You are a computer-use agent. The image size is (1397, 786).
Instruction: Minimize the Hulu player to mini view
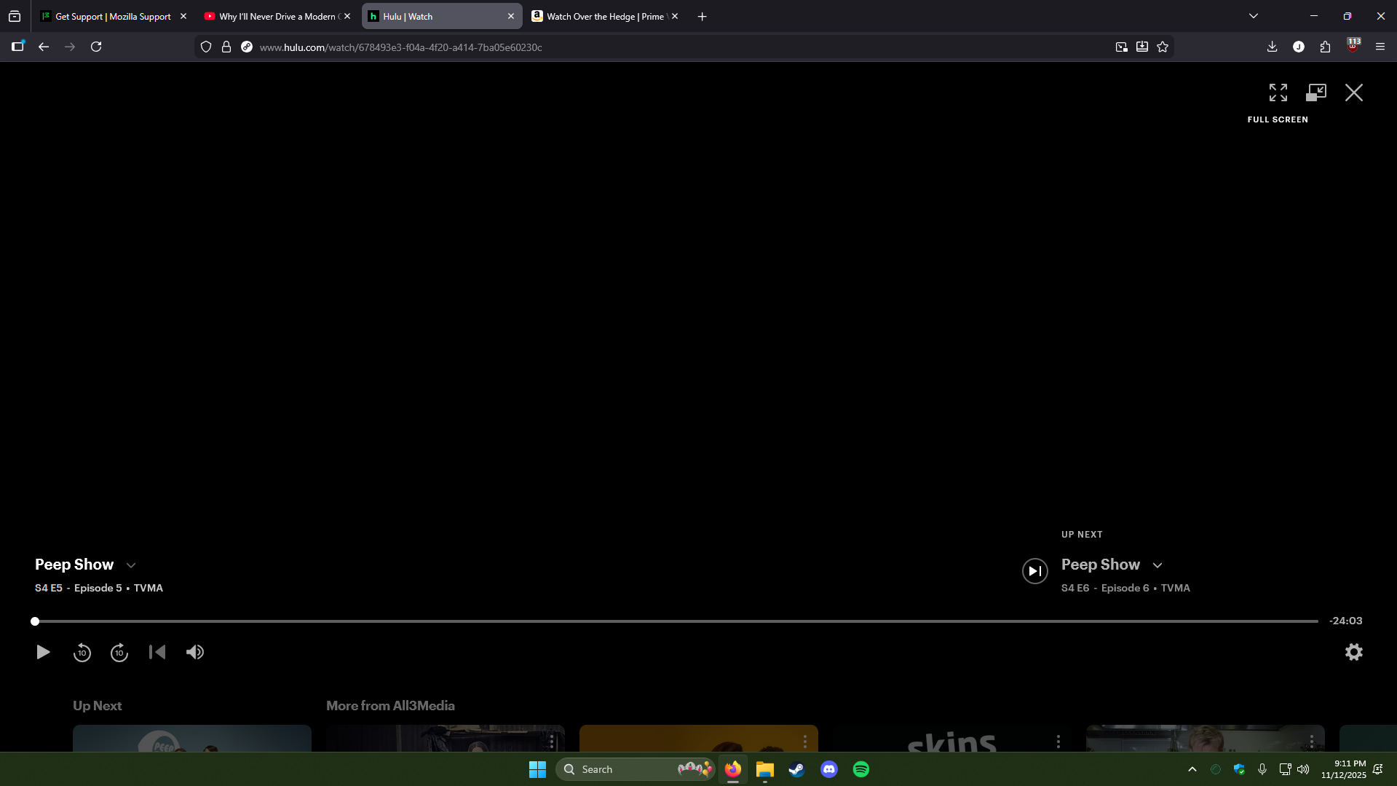1316,93
